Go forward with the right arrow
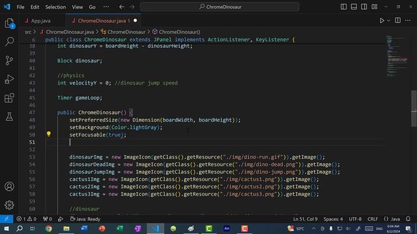Image resolution: width=417 pixels, height=234 pixels. [x=132, y=7]
